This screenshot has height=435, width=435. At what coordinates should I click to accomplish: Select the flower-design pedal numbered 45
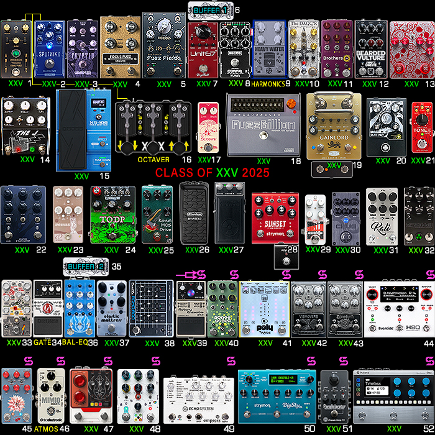pos(16,396)
